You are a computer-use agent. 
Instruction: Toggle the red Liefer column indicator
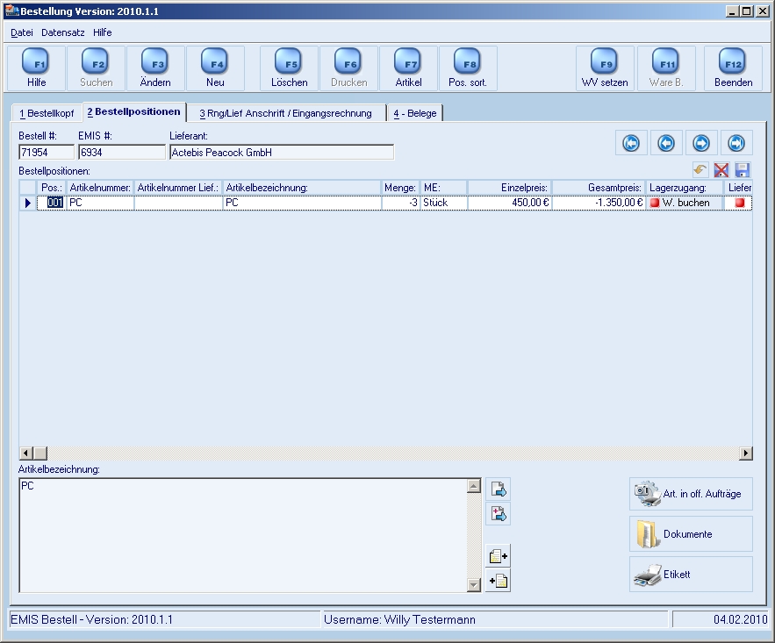coord(739,203)
